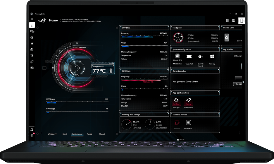Click the GPU Frequency red bar

pos(144,80)
